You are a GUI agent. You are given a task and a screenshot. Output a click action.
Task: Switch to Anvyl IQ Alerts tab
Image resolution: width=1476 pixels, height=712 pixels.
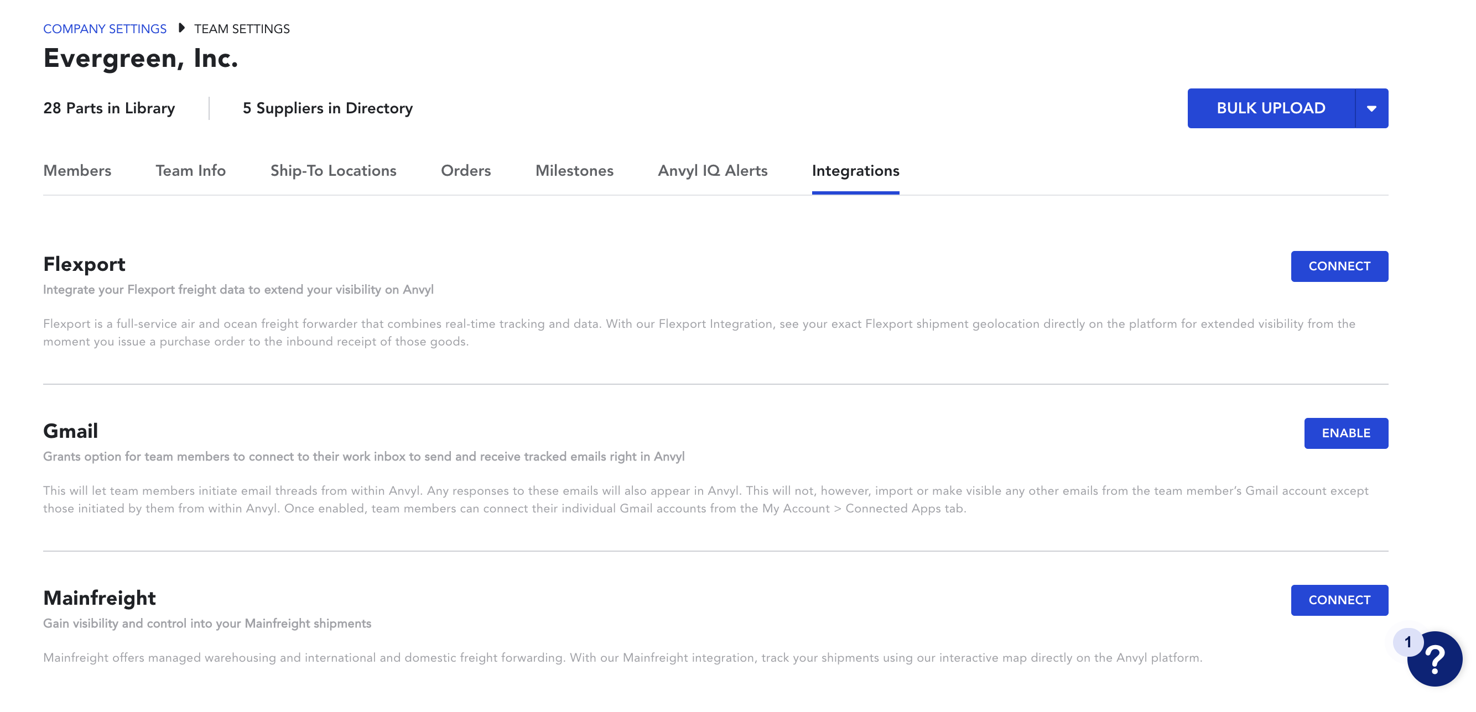(713, 171)
